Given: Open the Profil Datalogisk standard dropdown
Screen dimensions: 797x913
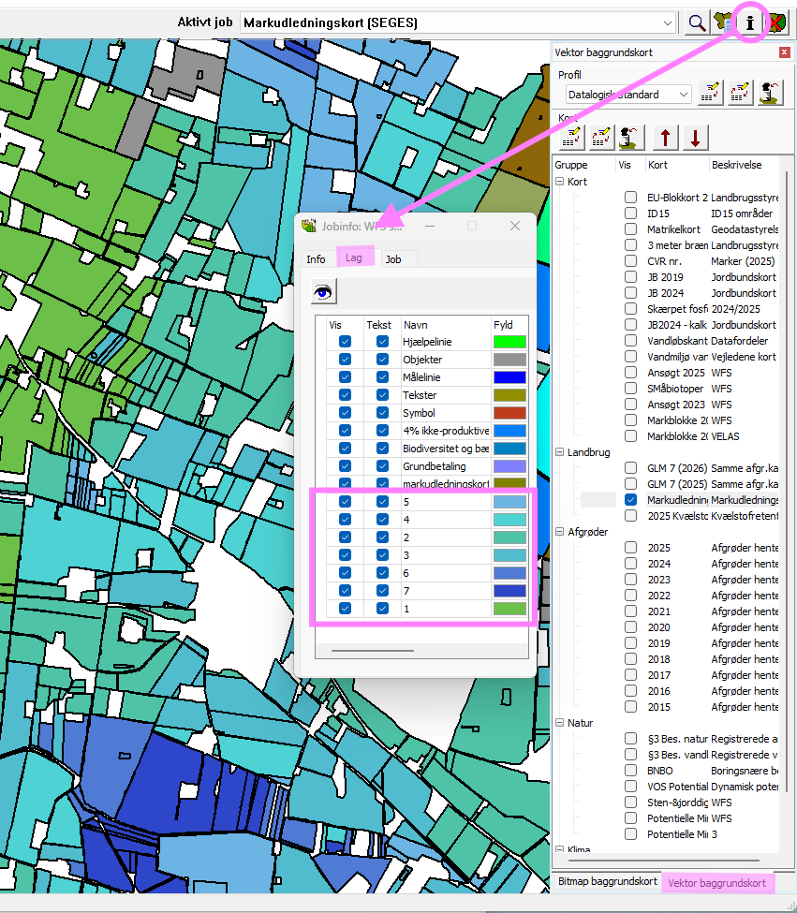Looking at the screenshot, I should coord(682,95).
